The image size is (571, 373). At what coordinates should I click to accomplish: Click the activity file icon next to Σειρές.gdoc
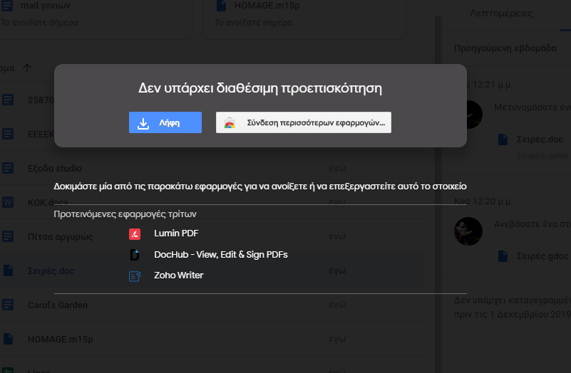(503, 256)
